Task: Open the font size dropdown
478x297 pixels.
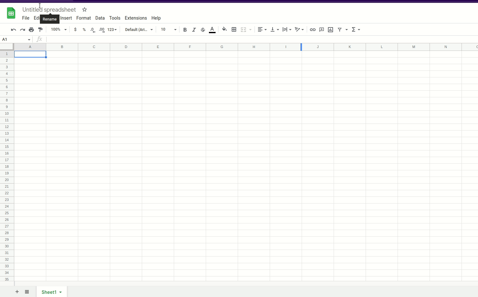Action: pos(175,29)
